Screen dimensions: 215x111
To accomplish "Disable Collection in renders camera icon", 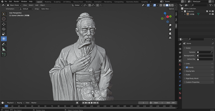I will (x=213, y=11).
